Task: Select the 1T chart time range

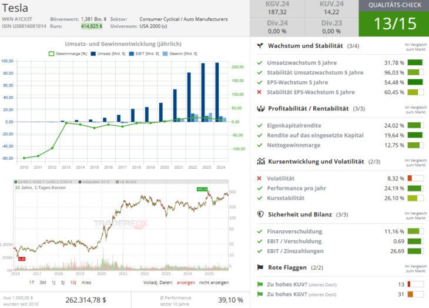Action: point(32,282)
